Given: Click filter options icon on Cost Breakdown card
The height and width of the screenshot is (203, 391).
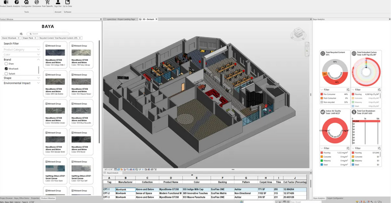Looking at the screenshot, I should click(x=379, y=148).
